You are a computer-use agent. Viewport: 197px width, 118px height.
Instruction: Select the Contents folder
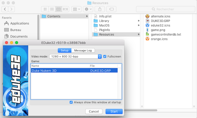click(64, 16)
